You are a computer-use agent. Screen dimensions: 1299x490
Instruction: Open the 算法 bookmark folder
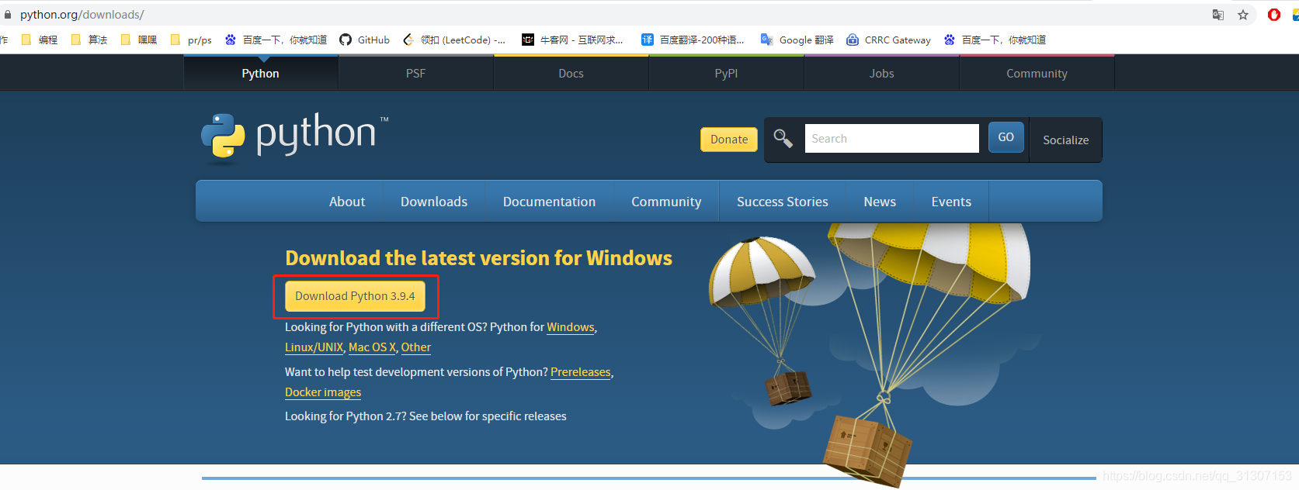click(x=89, y=40)
